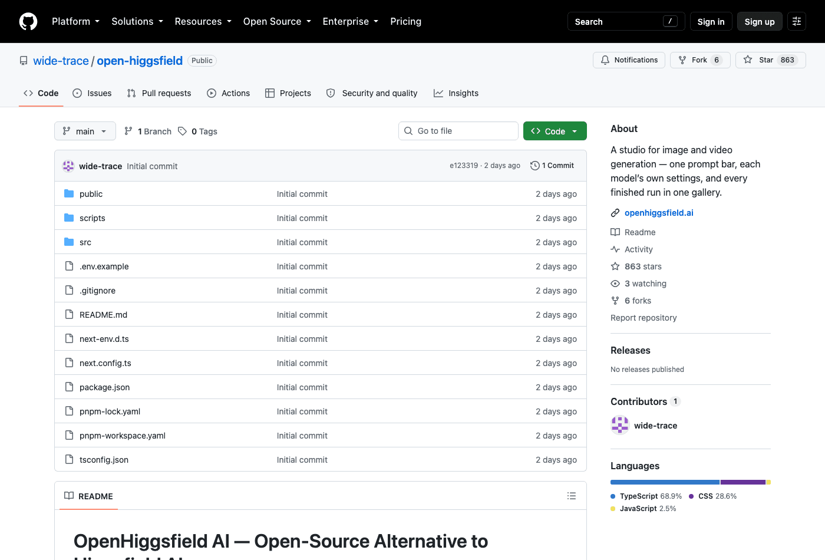The height and width of the screenshot is (560, 825).
Task: Click the branch icon beside 1 Branch
Action: click(128, 131)
